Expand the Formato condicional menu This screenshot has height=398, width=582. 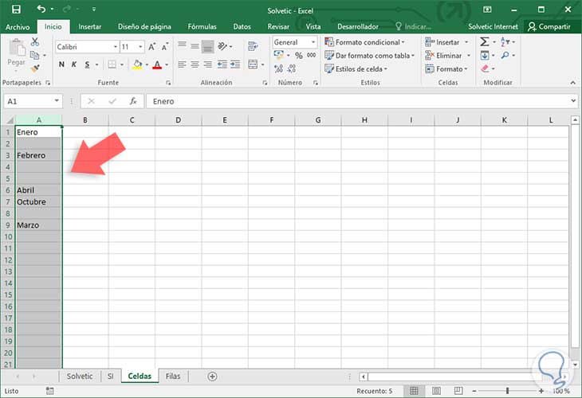tap(364, 42)
